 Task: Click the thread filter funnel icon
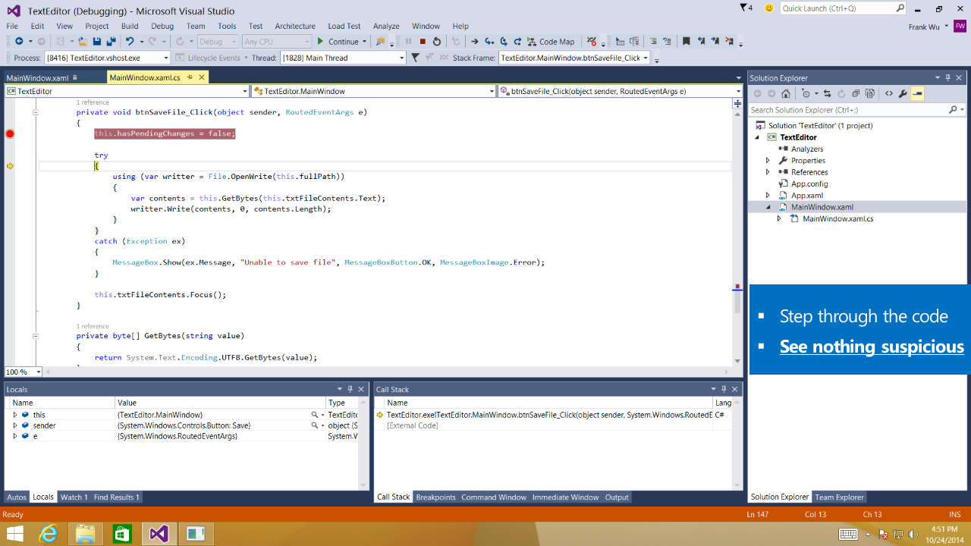click(415, 58)
